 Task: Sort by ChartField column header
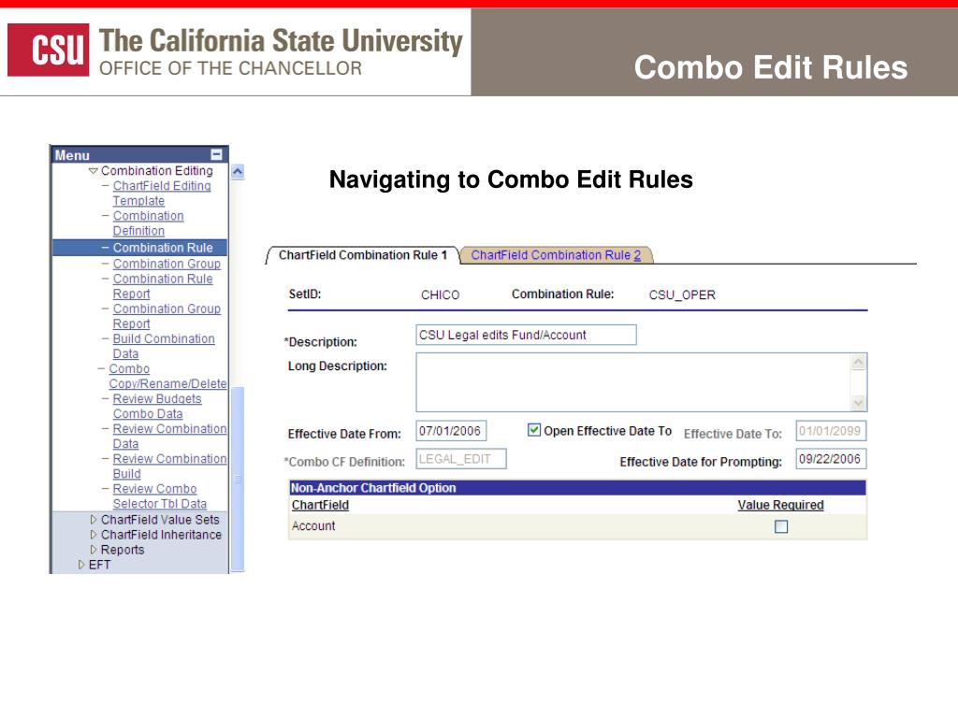[320, 505]
